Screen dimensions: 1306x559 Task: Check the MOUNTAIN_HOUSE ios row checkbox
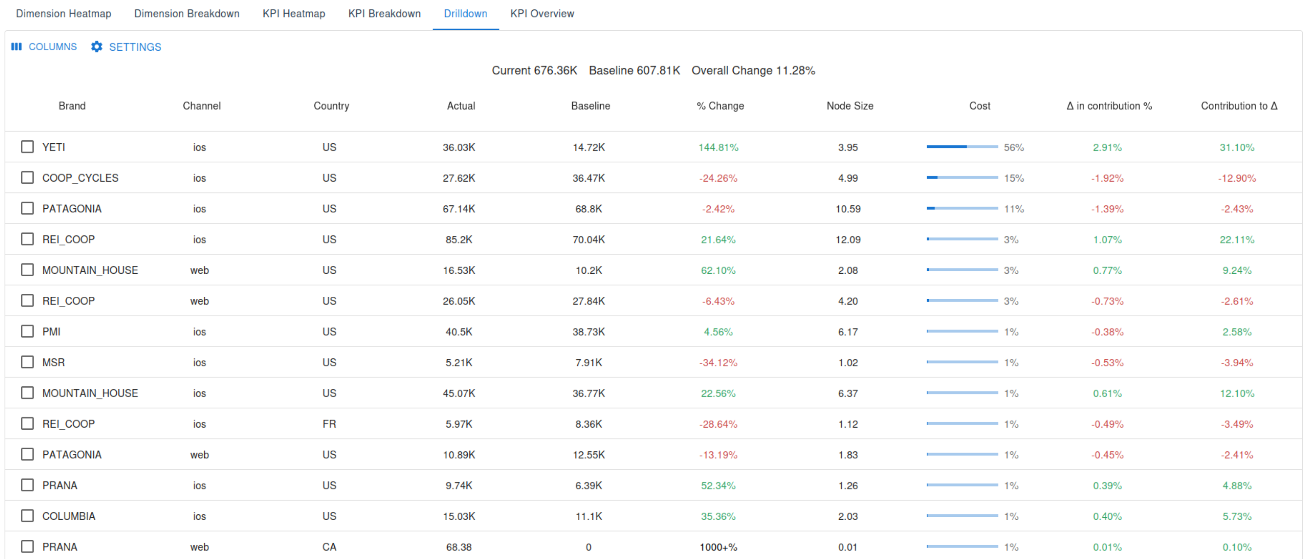tap(27, 393)
